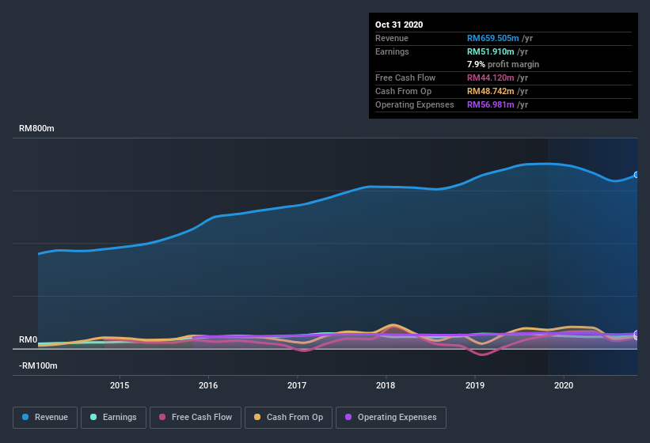
Task: Click the teal Earnings legend dot
Action: point(93,417)
